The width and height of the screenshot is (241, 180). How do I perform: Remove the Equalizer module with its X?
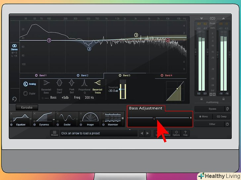(x=11, y=113)
